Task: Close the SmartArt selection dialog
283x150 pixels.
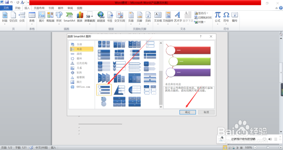Action: (211, 36)
